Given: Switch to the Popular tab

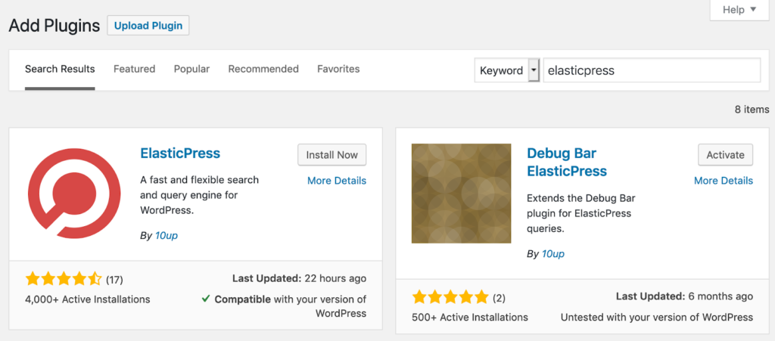Looking at the screenshot, I should point(191,69).
